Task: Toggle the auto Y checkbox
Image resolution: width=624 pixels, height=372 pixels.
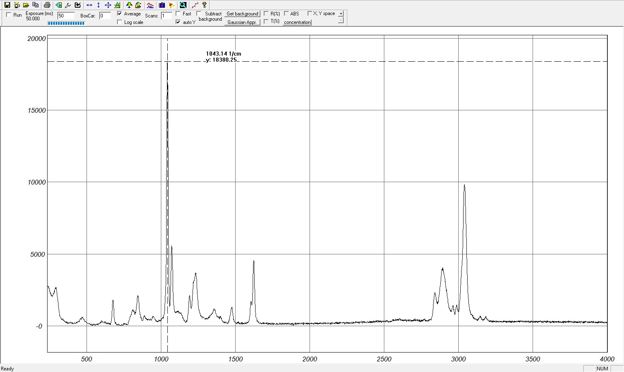Action: pyautogui.click(x=178, y=22)
